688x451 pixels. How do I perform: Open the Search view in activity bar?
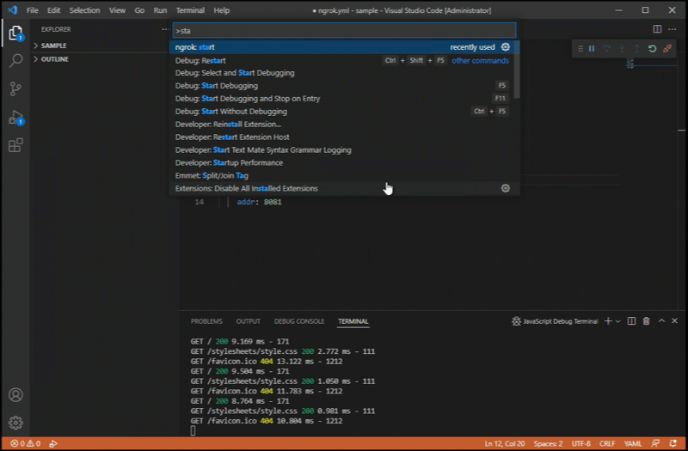tap(15, 61)
